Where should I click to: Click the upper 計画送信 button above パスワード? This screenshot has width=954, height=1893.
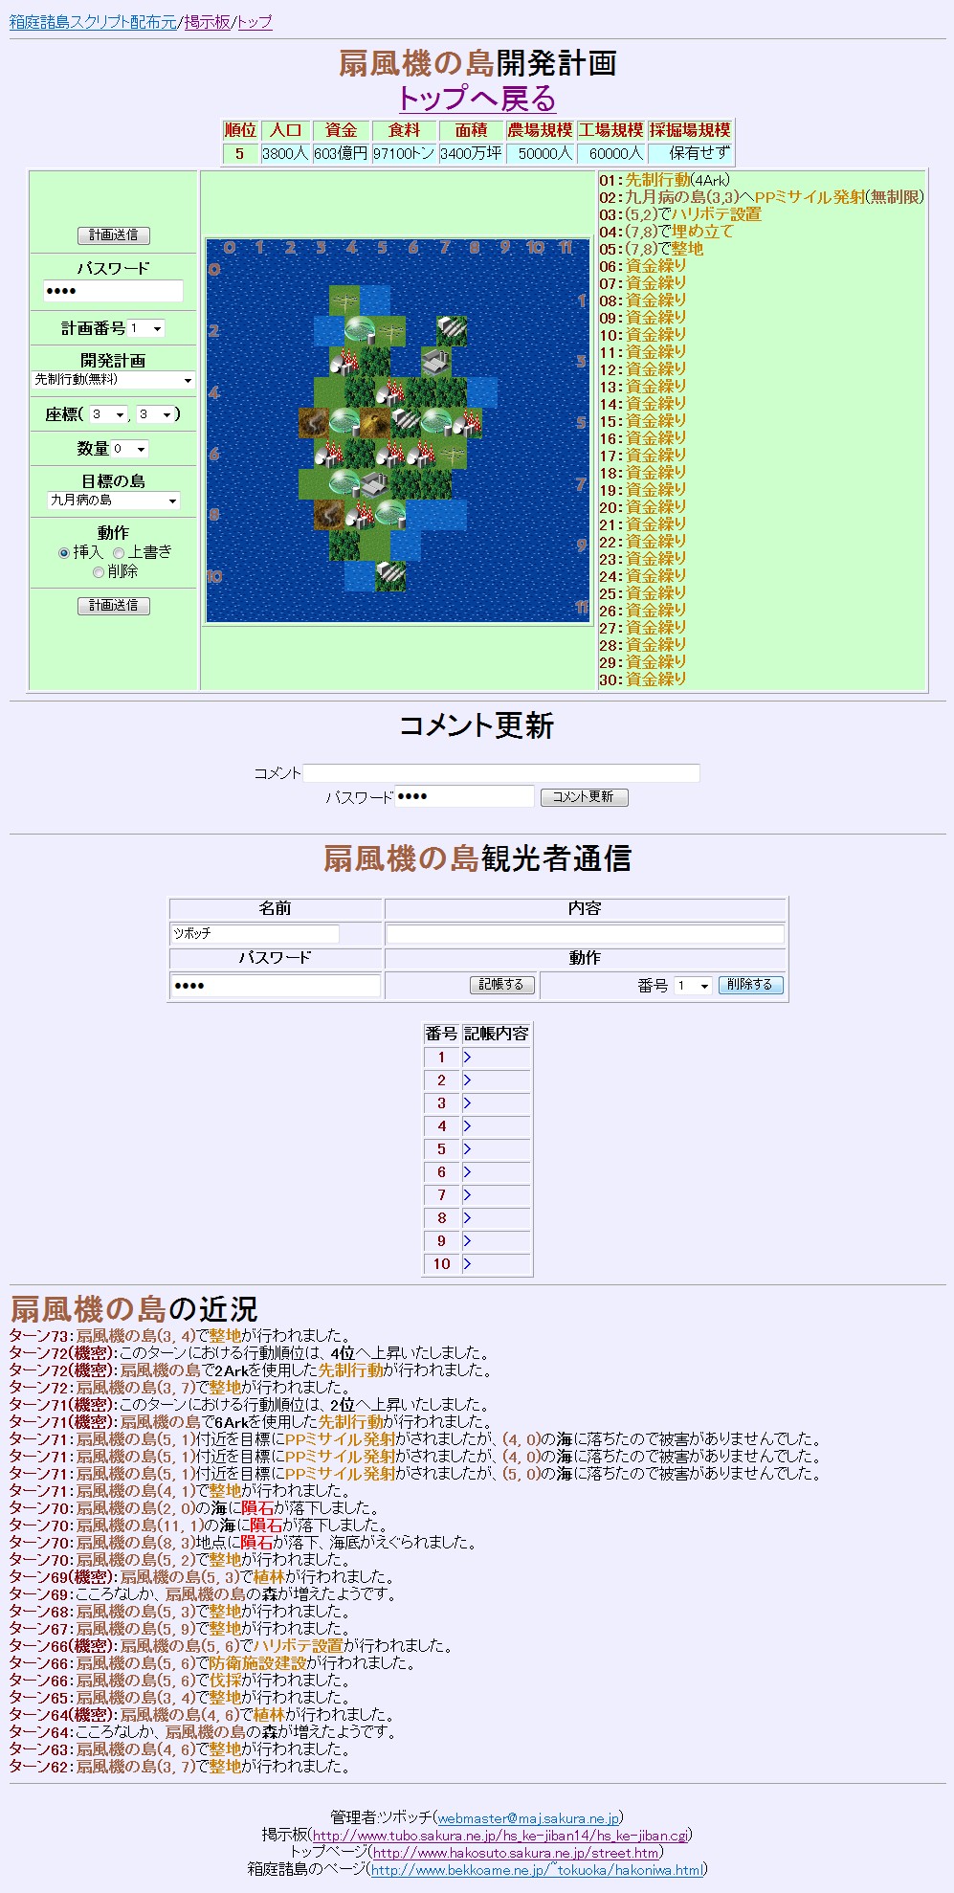pyautogui.click(x=114, y=235)
